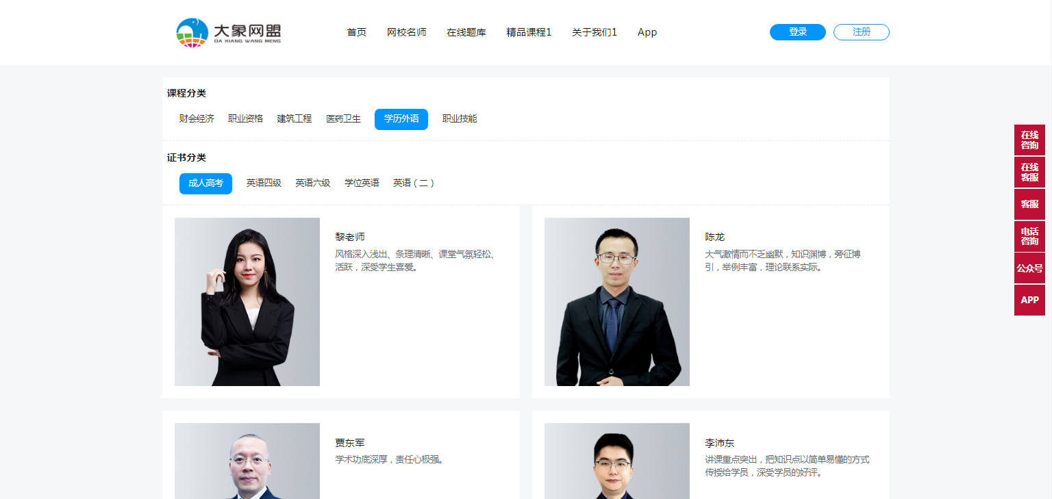Open 网校名师 navigation item
This screenshot has height=499, width=1052.
point(407,32)
